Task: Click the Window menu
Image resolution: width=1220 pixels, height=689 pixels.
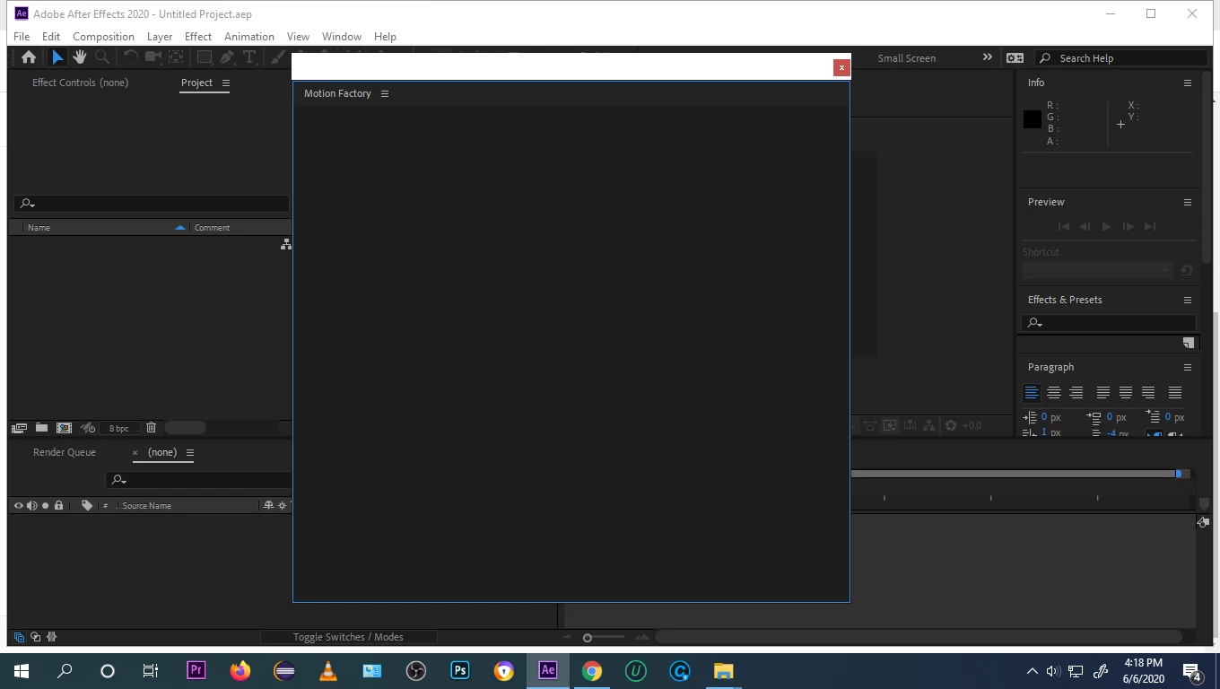Action: (341, 37)
